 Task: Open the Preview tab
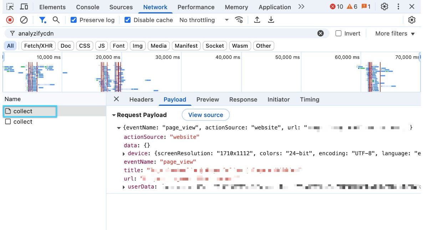click(208, 100)
